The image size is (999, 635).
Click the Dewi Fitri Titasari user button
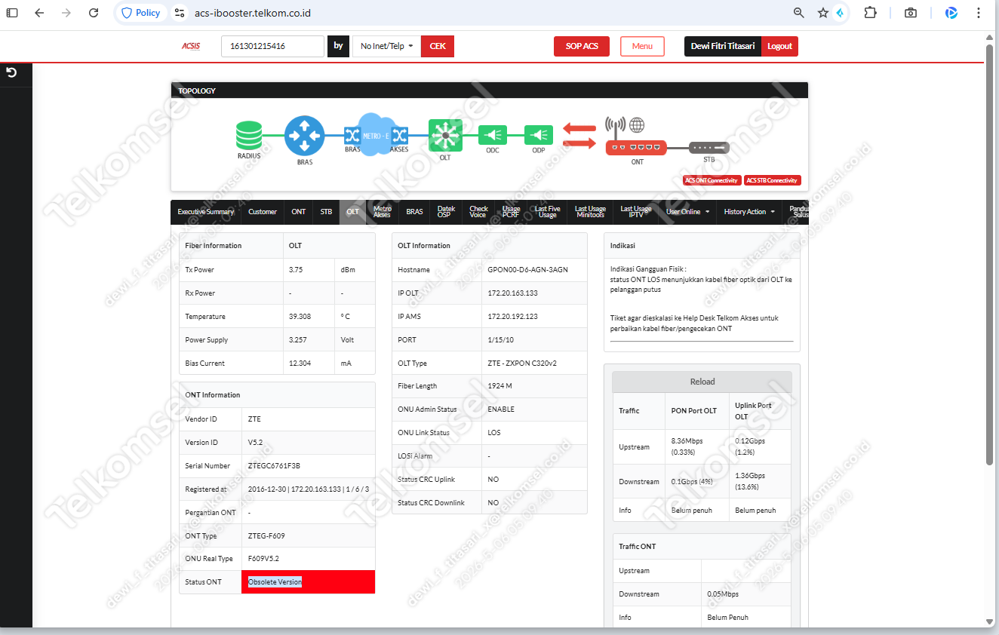pos(723,46)
